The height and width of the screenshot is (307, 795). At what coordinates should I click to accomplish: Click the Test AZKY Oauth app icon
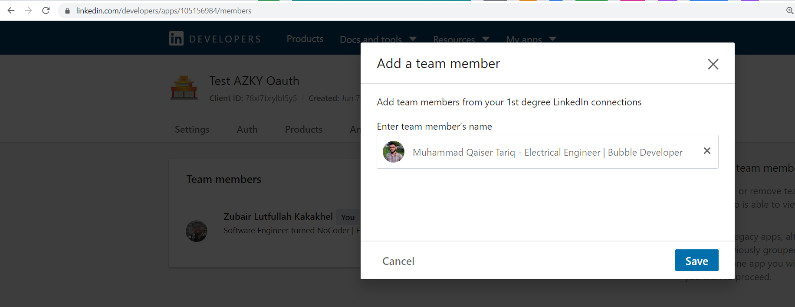184,88
